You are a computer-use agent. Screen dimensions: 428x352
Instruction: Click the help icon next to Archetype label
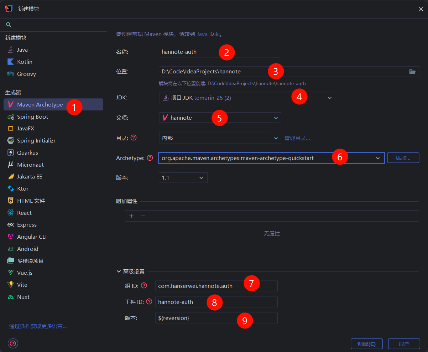pyautogui.click(x=150, y=158)
